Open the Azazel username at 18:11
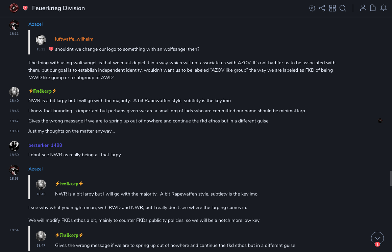The image size is (392, 252). 35,24
